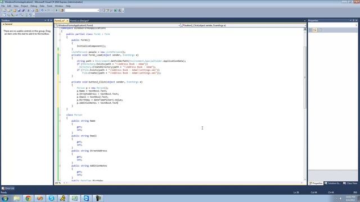Screen dimensions: 360x202
Task: Click the Undo arrow icon
Action: [x=42, y=11]
